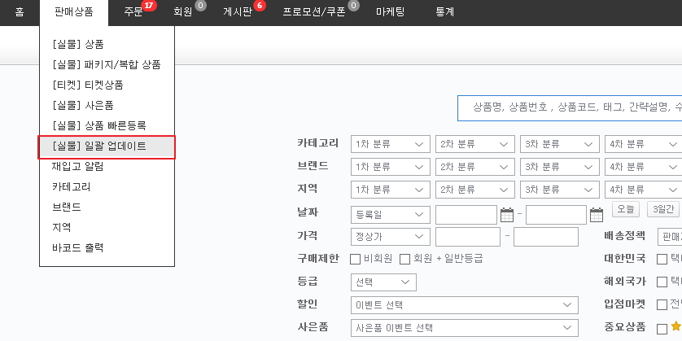
Task: Open the 통계 menu
Action: pos(445,12)
